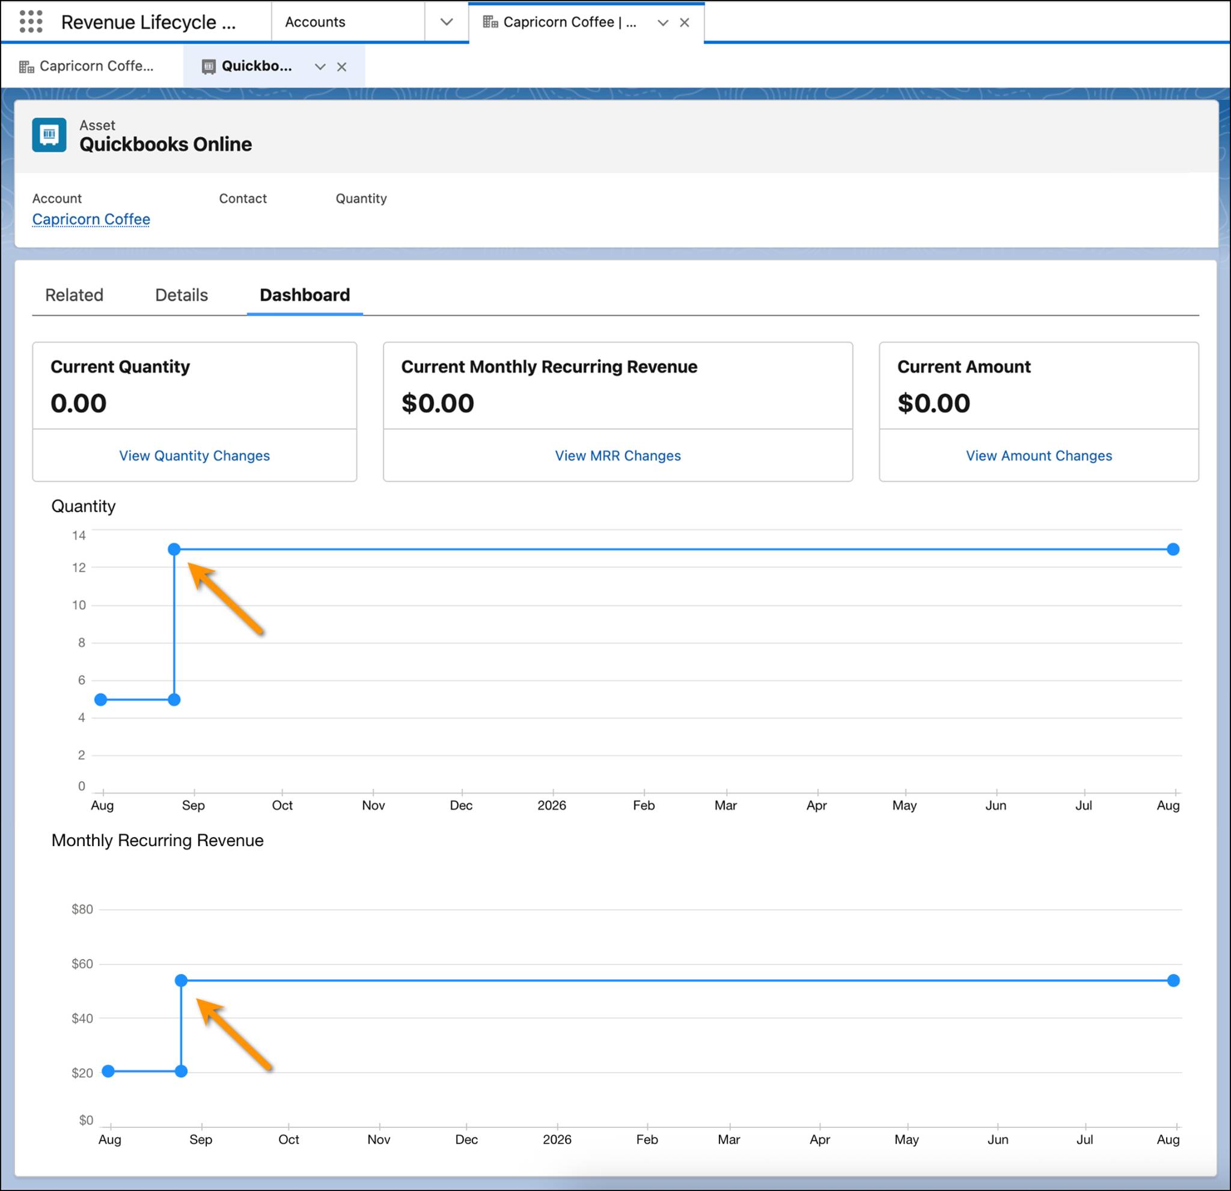The image size is (1231, 1191).
Task: Open the Capricorn Coffee account link
Action: click(x=91, y=219)
